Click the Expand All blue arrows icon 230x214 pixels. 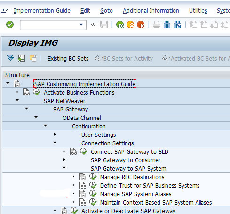[x=10, y=58]
